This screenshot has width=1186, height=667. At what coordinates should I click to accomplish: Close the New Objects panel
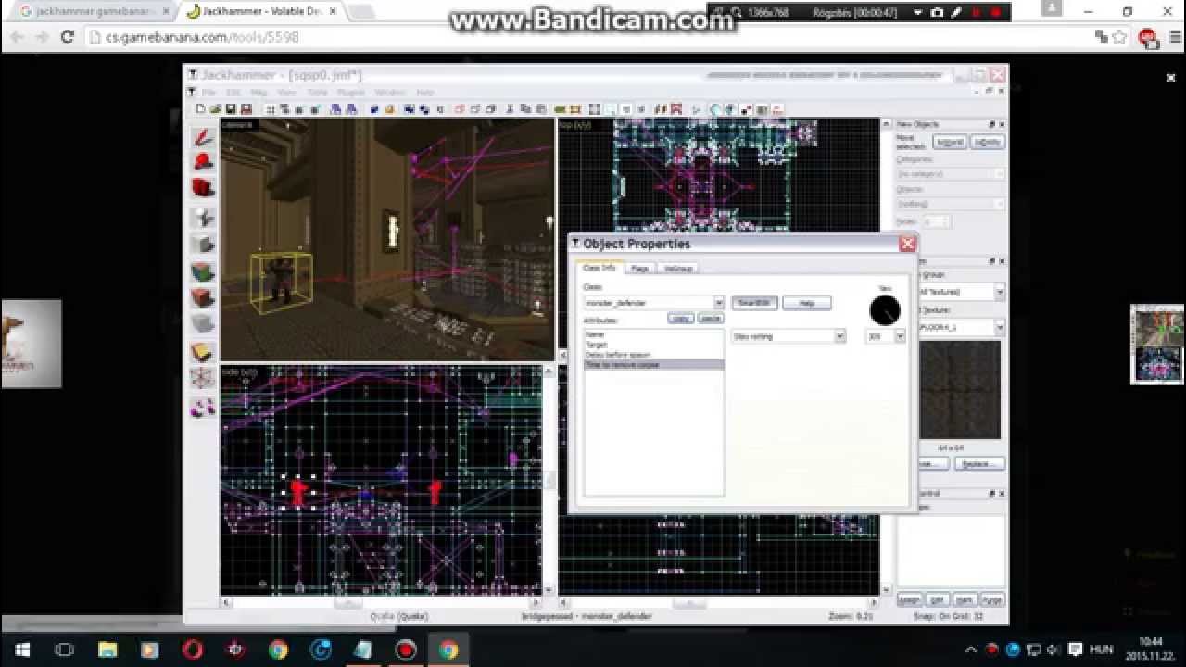click(1002, 124)
